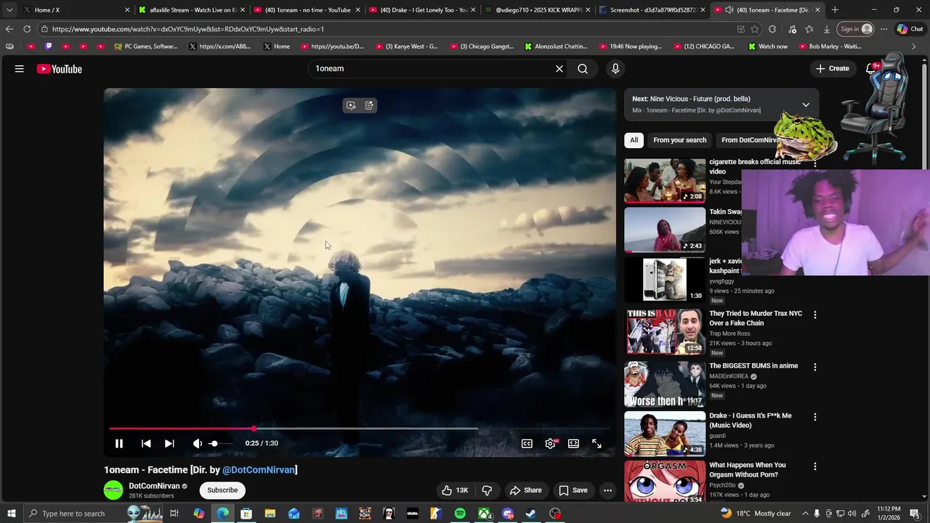Share the 1oneam Facetime video
The image size is (930, 523).
click(x=525, y=490)
